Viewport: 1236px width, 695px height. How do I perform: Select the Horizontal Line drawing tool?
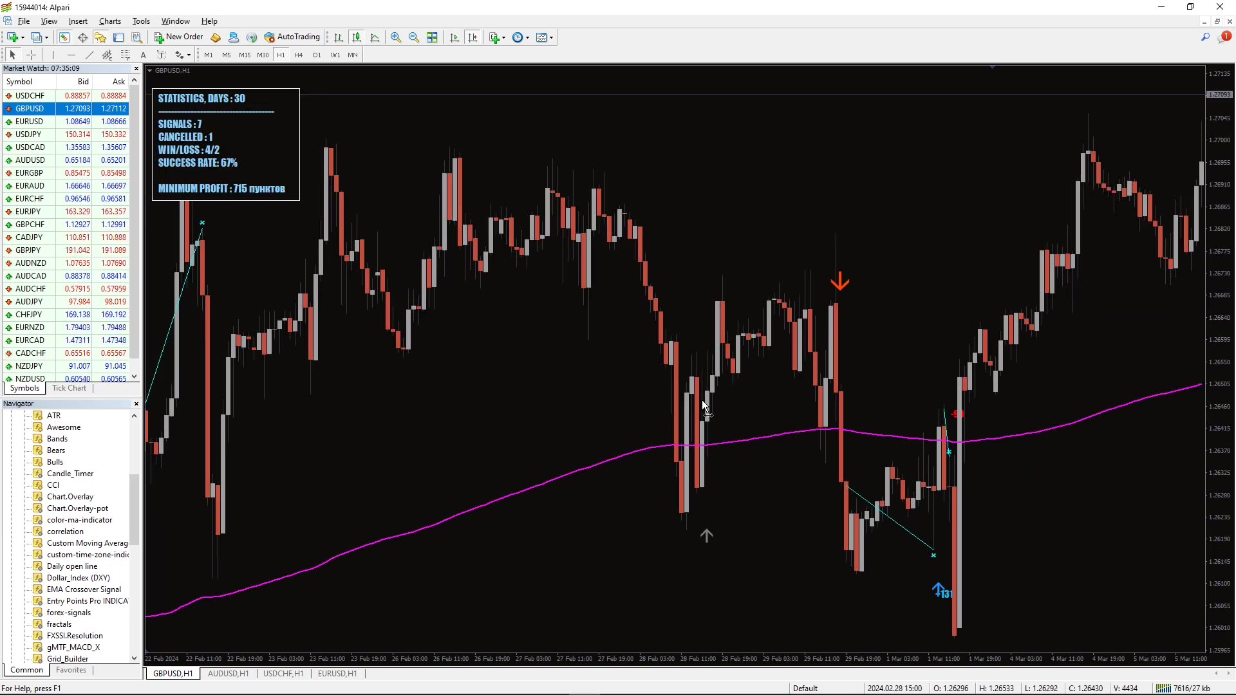click(x=71, y=55)
